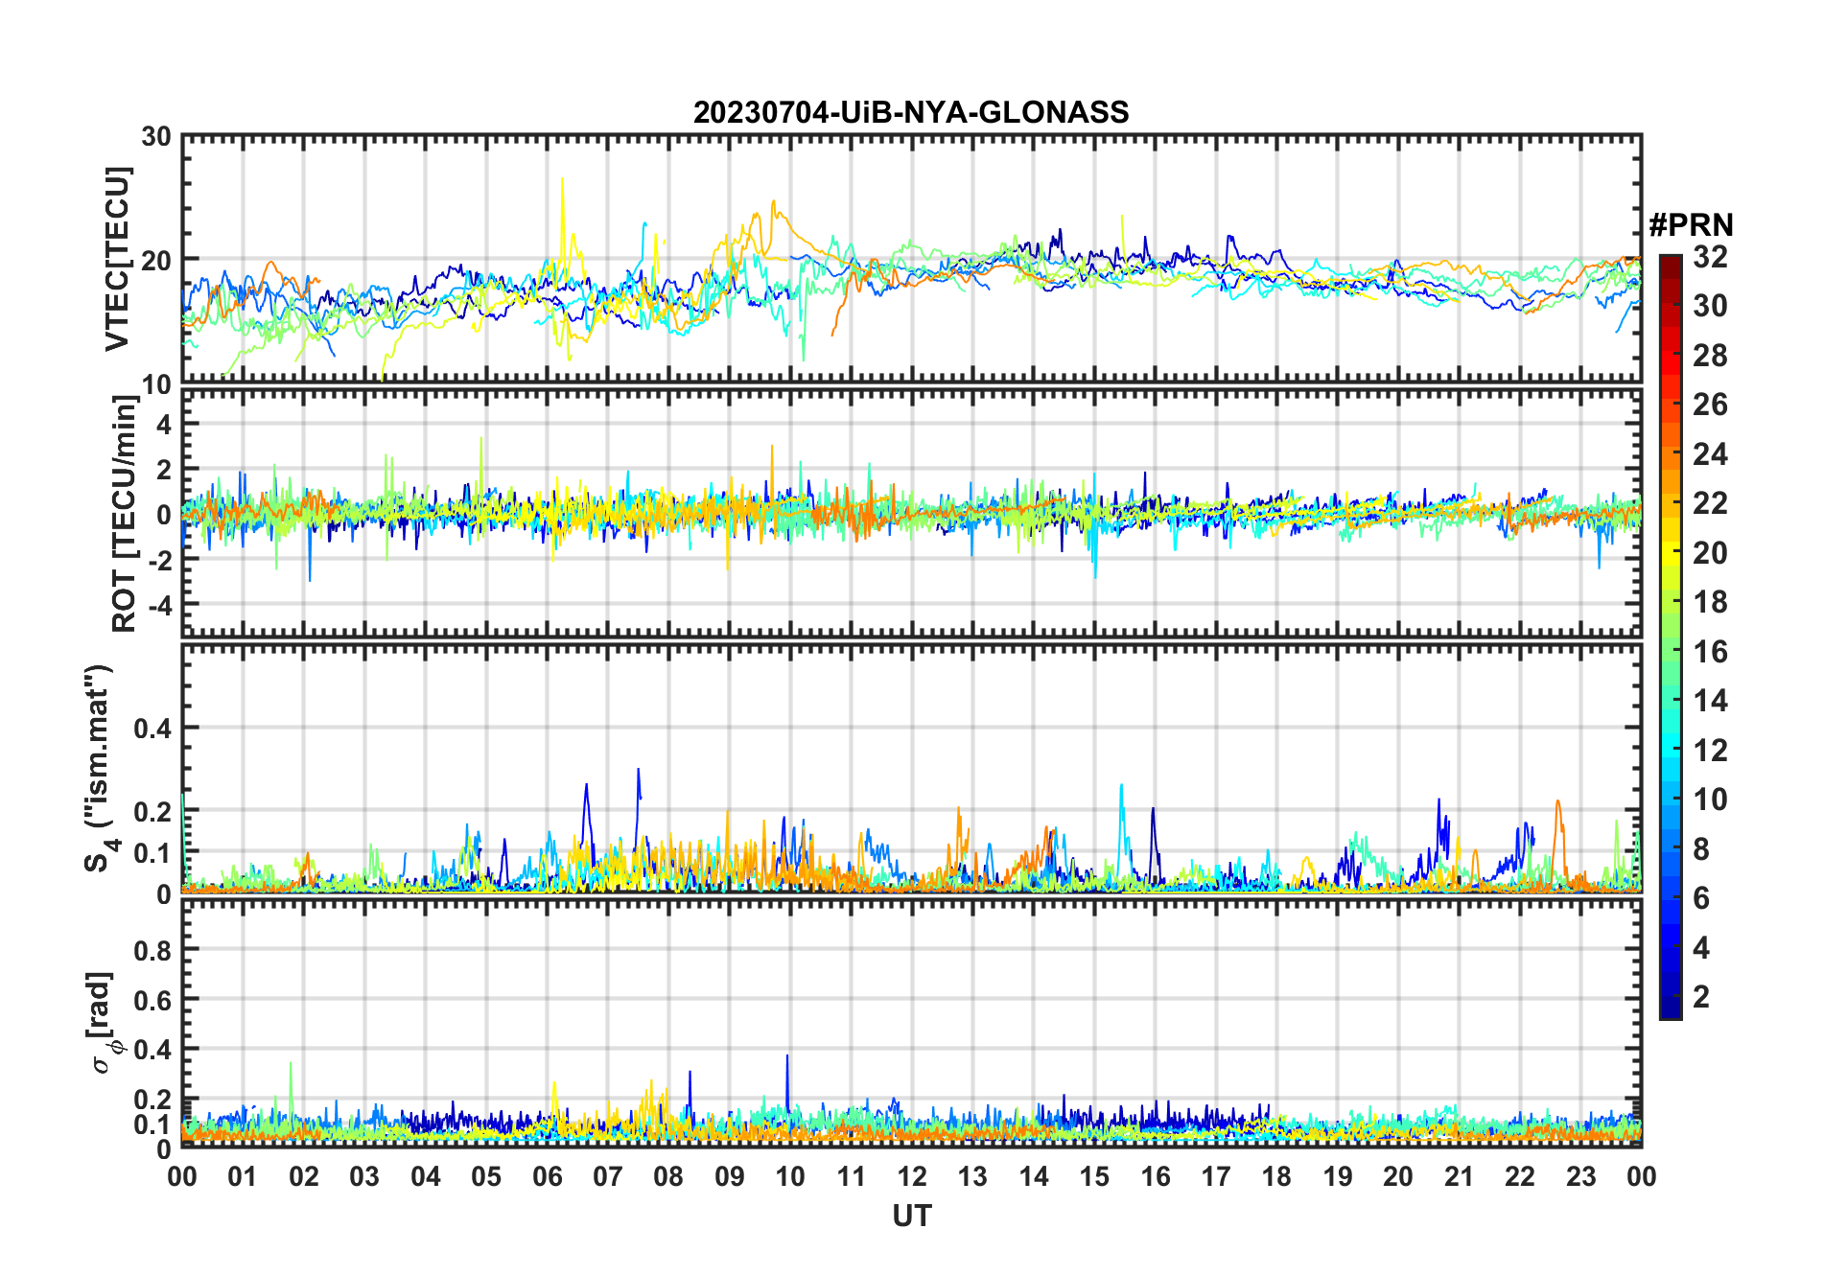The height and width of the screenshot is (1275, 1824).
Task: Click the VTEC axis tick label 30
Action: (x=156, y=137)
